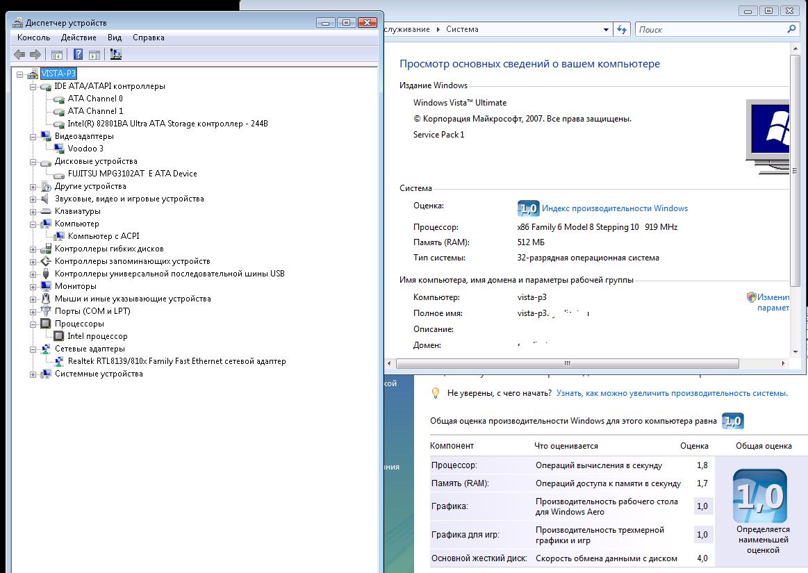
Task: Open the link about improving system performance
Action: point(672,393)
